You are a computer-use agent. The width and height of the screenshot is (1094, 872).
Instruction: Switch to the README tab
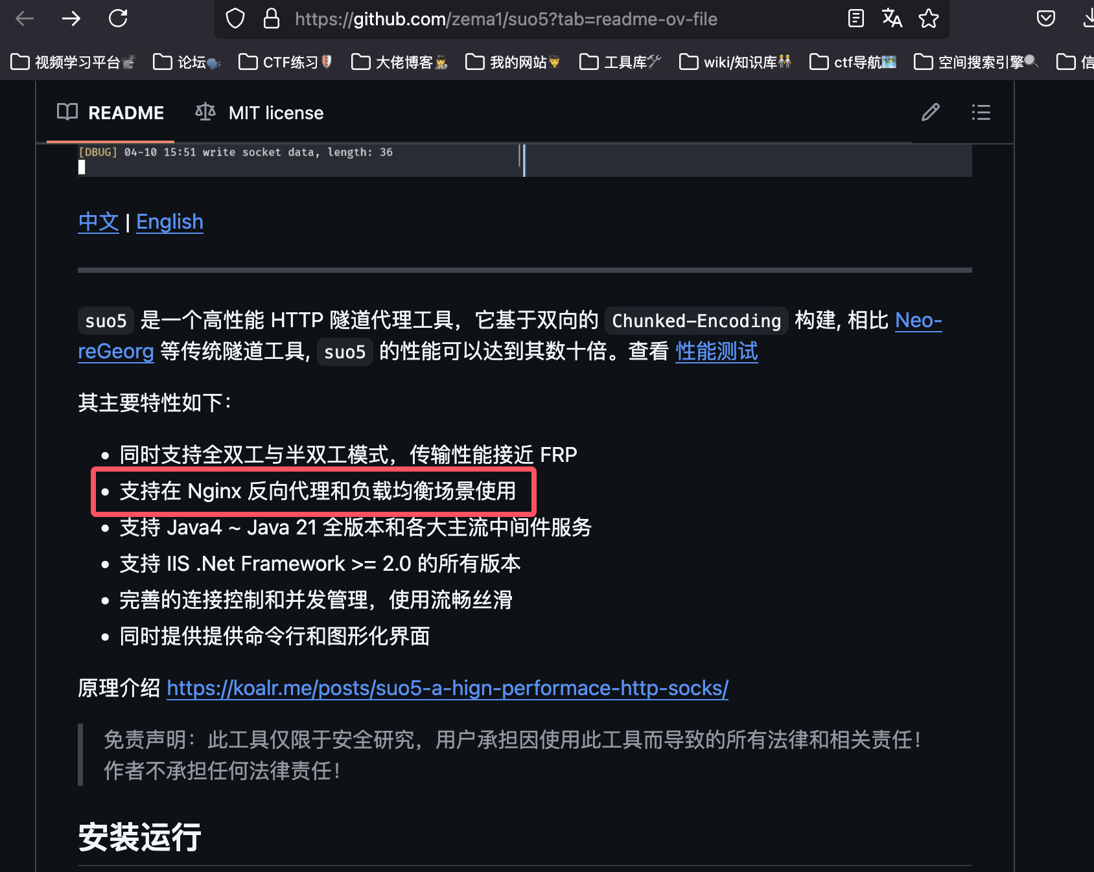pyautogui.click(x=111, y=113)
